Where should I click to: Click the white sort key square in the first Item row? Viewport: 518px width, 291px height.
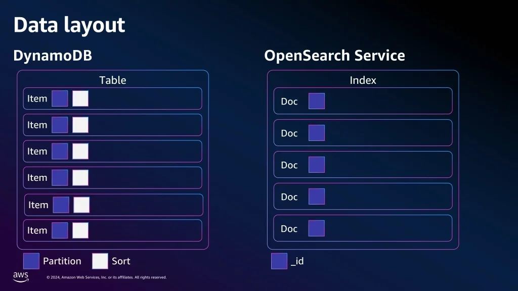point(80,99)
